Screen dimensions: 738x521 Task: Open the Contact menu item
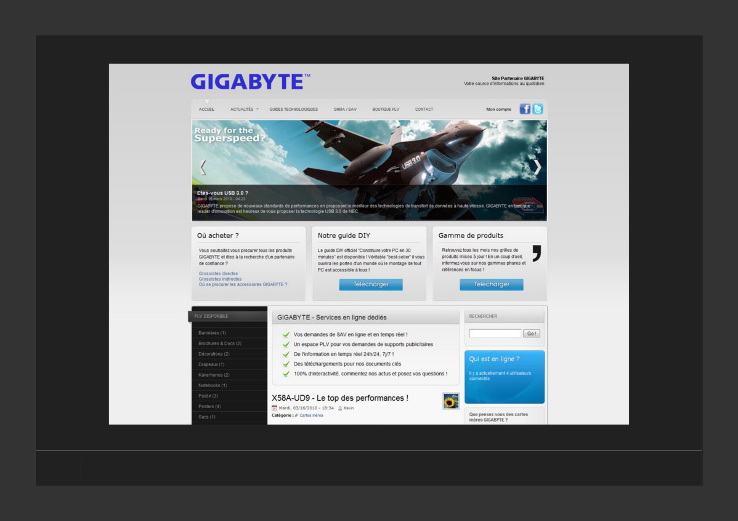tap(424, 109)
